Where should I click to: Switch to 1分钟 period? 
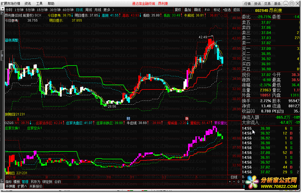pyautogui.click(x=19, y=10)
